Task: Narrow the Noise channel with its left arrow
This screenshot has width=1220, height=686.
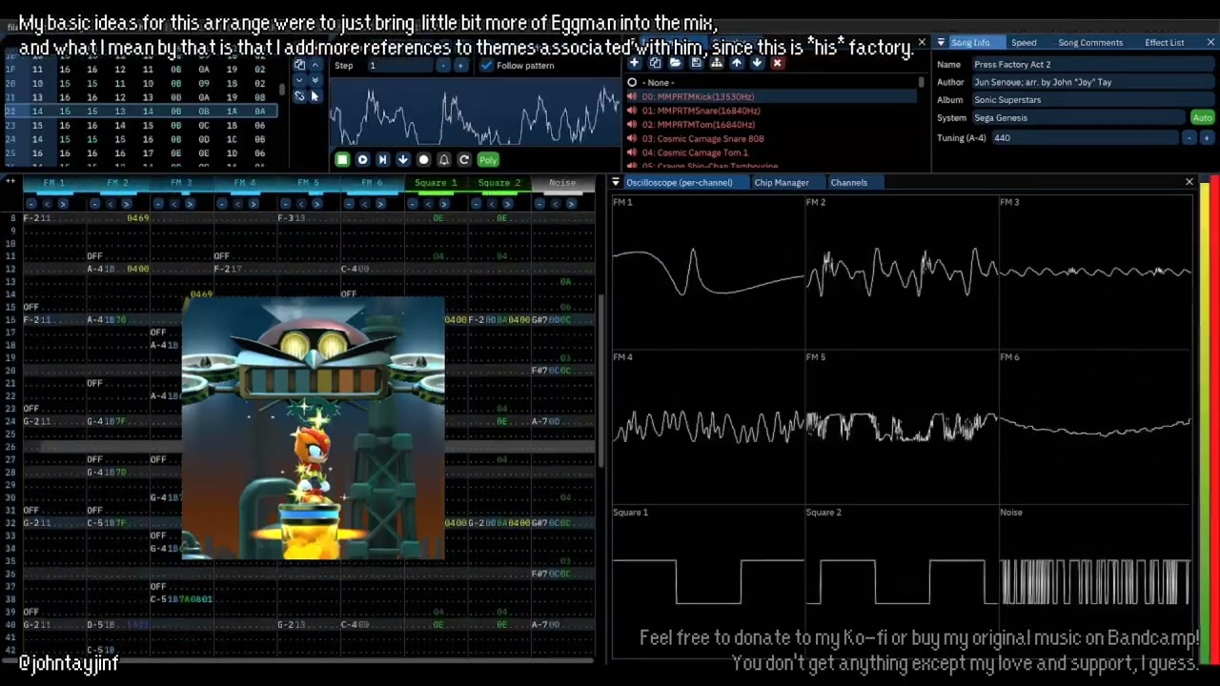Action: (555, 204)
